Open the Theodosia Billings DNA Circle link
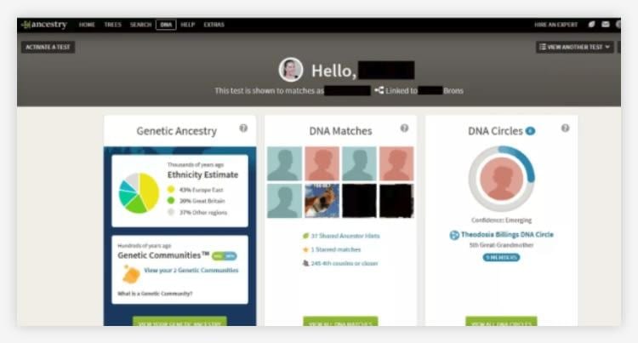The image size is (638, 343). (x=507, y=235)
